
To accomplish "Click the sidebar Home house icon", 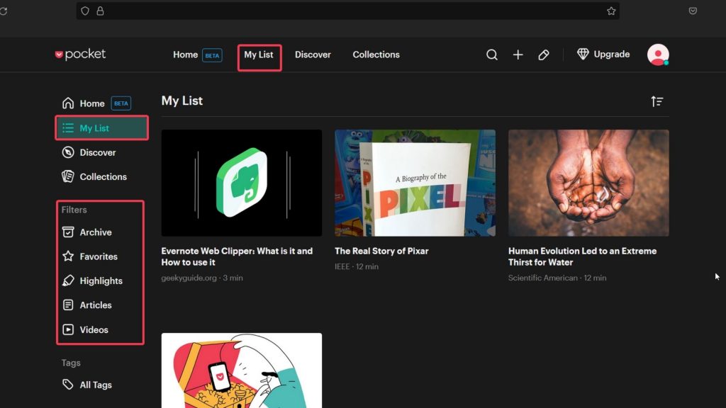I will pos(68,103).
